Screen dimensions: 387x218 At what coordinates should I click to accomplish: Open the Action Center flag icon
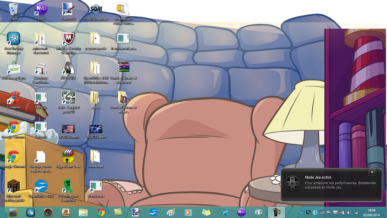(x=328, y=213)
